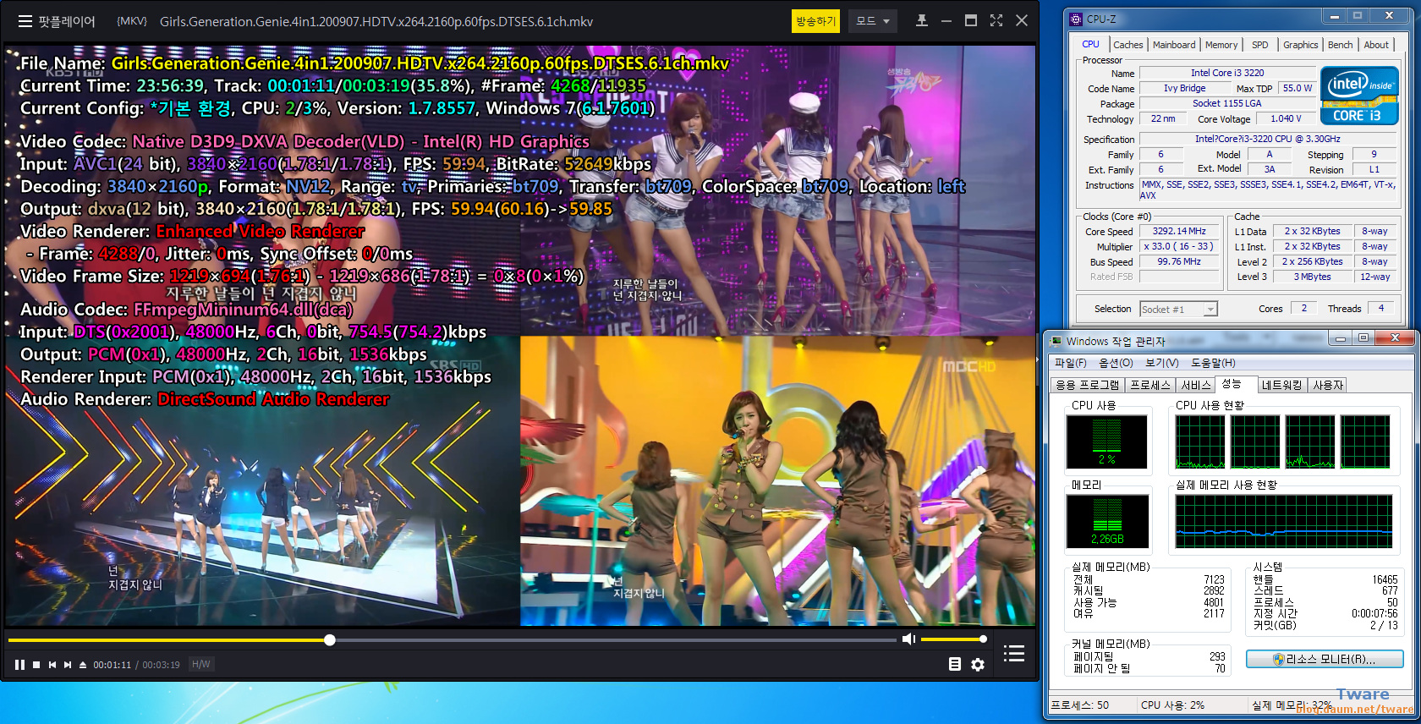Switch to 네트워킹 tab in Task Manager

click(x=1281, y=385)
